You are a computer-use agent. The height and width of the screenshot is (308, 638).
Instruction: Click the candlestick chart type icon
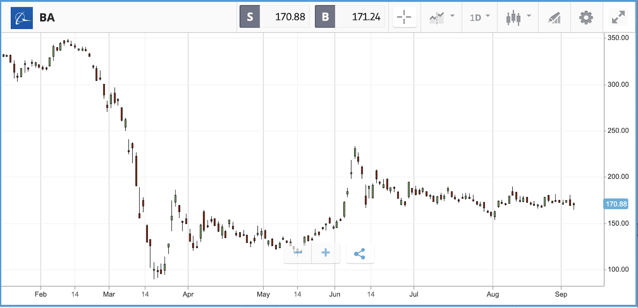click(513, 18)
